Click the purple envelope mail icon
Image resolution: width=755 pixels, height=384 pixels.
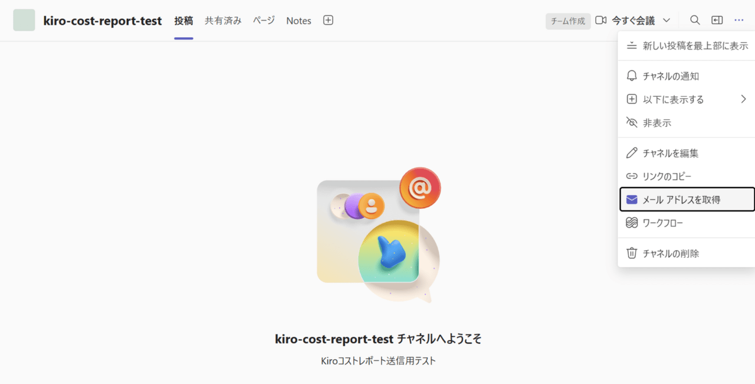point(632,199)
